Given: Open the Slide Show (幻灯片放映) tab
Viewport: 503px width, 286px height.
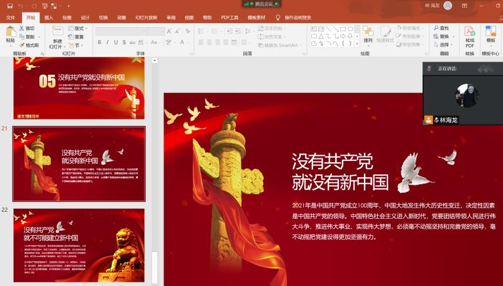Looking at the screenshot, I should click(146, 18).
